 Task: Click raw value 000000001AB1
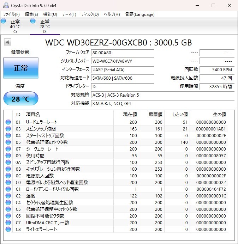[x=211, y=129]
